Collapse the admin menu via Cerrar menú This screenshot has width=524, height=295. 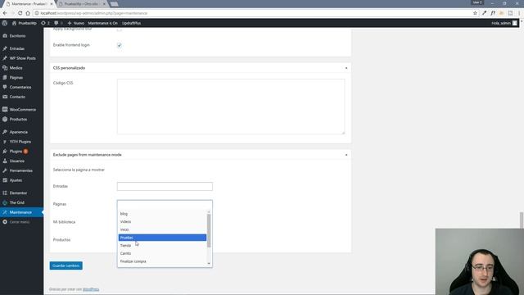pos(19,222)
